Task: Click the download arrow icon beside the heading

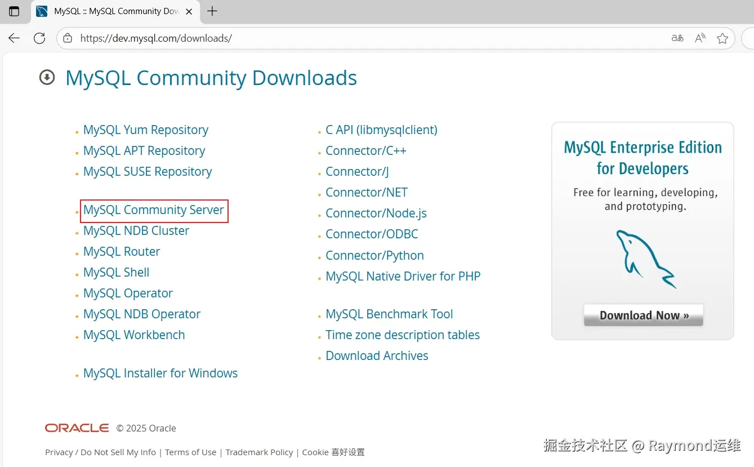Action: (x=47, y=77)
